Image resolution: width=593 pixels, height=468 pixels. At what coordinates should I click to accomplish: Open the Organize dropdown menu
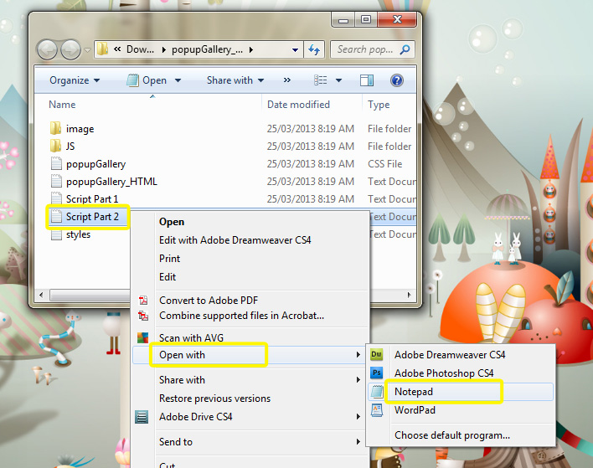tap(74, 80)
